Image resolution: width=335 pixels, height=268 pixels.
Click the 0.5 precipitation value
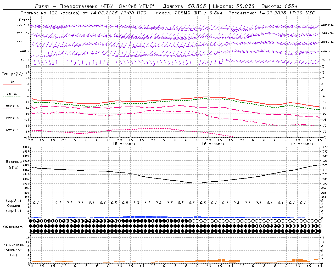[x=114, y=203]
